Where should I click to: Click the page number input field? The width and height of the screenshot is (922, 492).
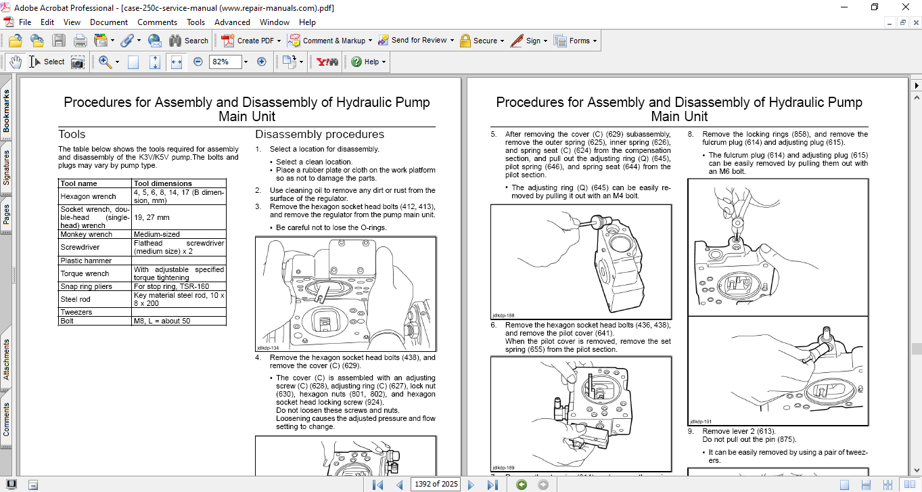(436, 485)
